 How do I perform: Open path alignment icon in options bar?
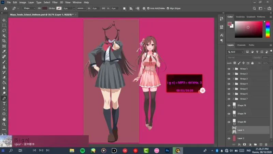tap(131, 8)
